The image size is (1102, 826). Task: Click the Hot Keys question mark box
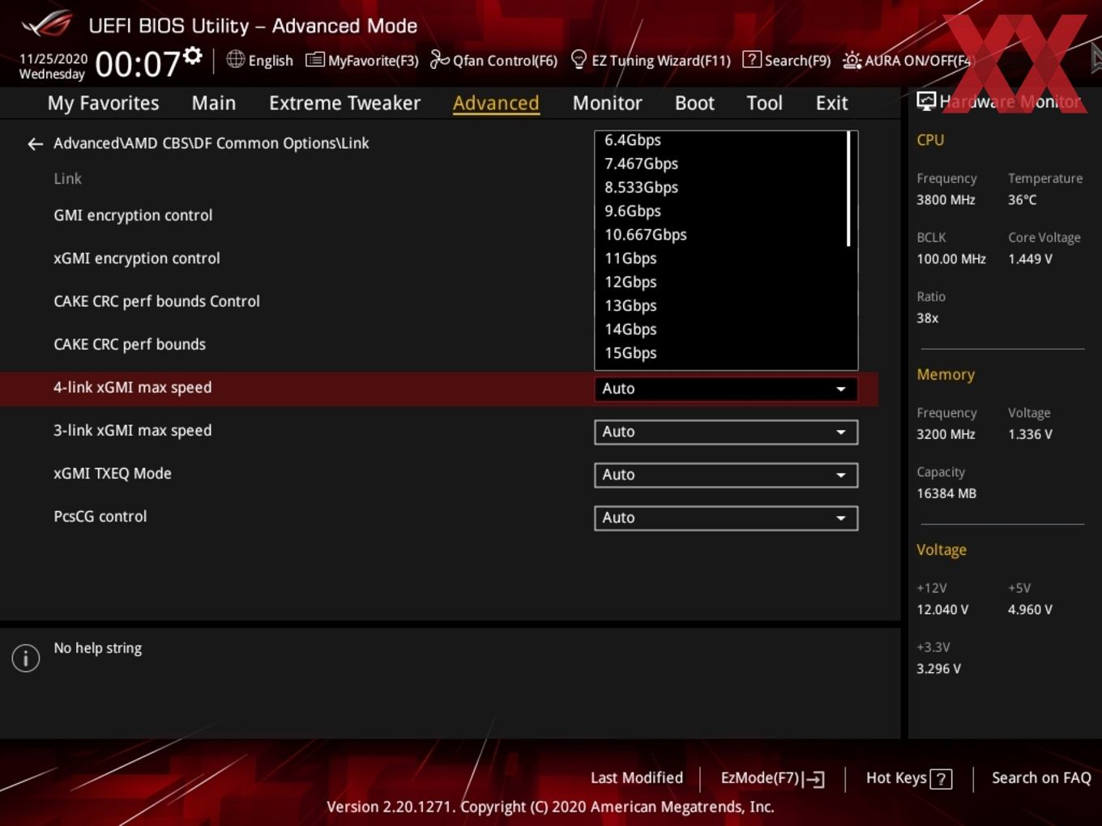(941, 779)
